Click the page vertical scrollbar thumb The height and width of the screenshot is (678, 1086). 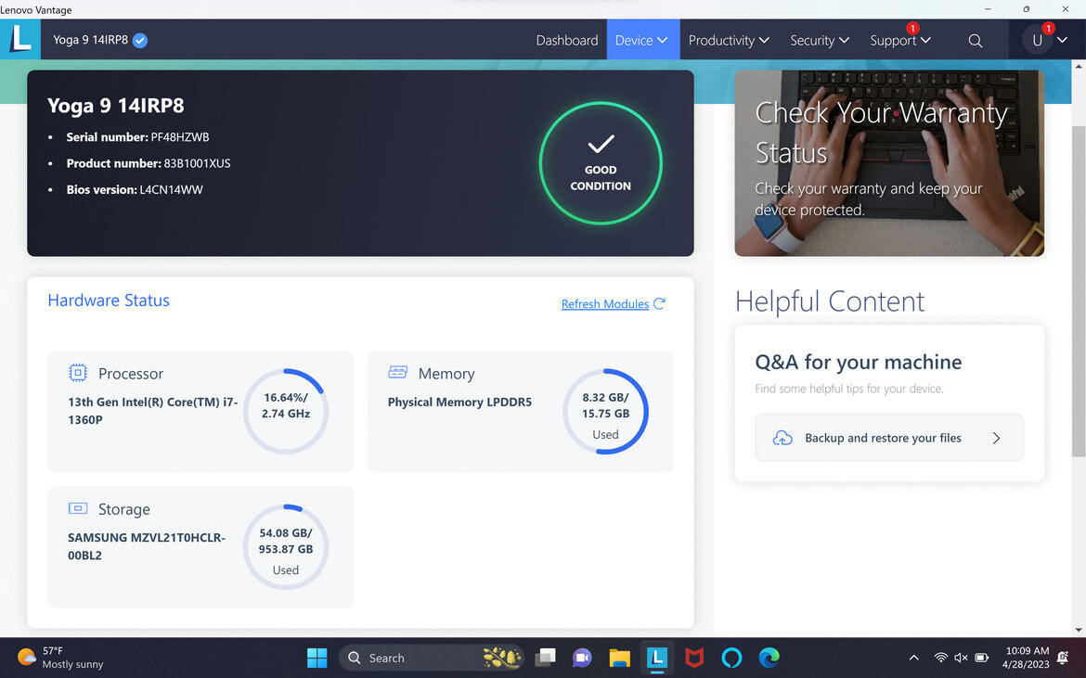(1079, 290)
